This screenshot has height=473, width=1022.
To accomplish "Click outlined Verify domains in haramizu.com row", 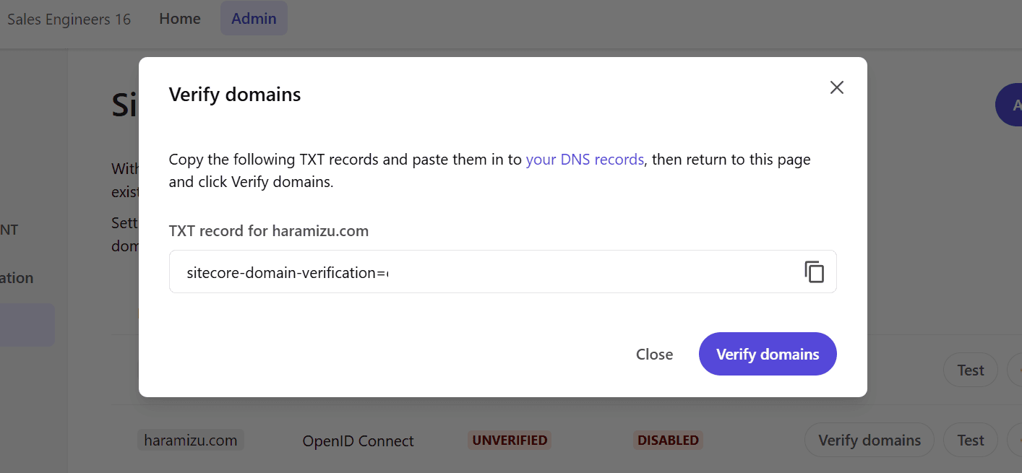I will coord(869,440).
